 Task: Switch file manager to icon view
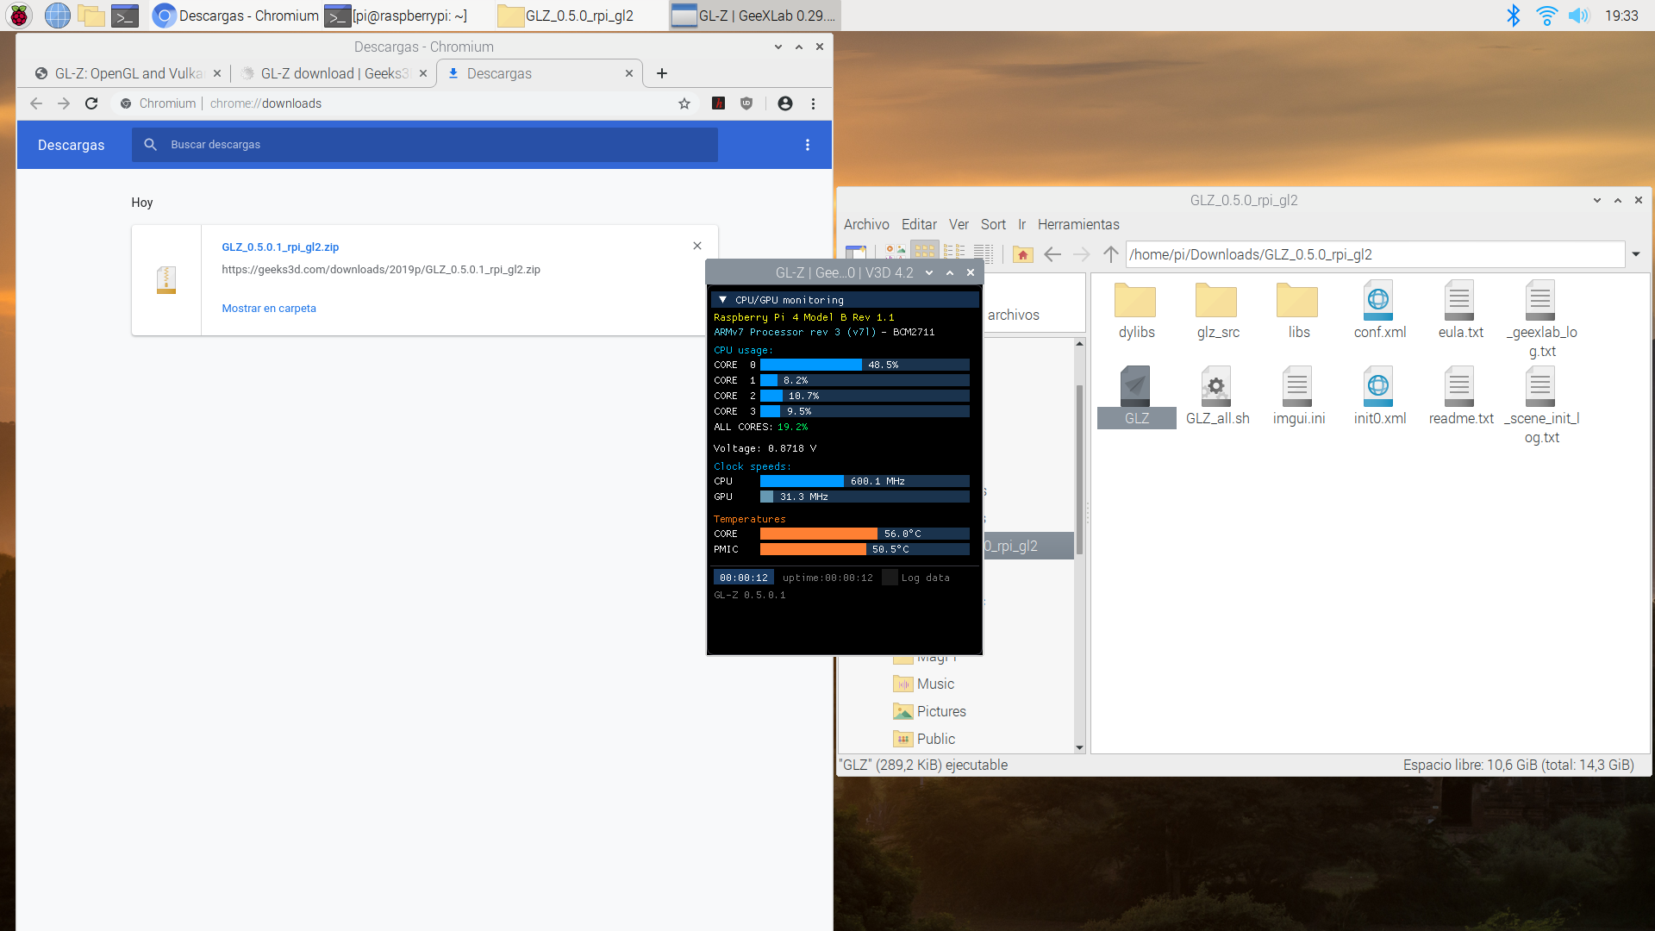click(925, 252)
